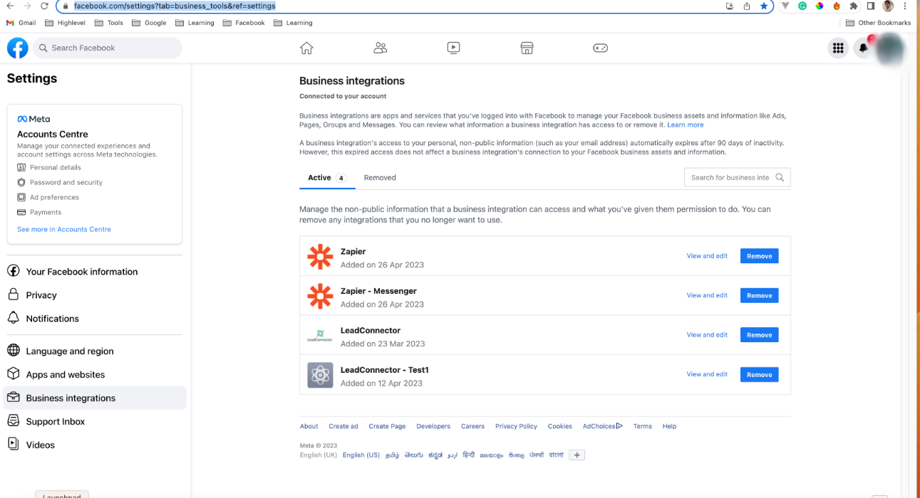
Task: View and edit the LeadConnector integration
Action: [x=707, y=335]
